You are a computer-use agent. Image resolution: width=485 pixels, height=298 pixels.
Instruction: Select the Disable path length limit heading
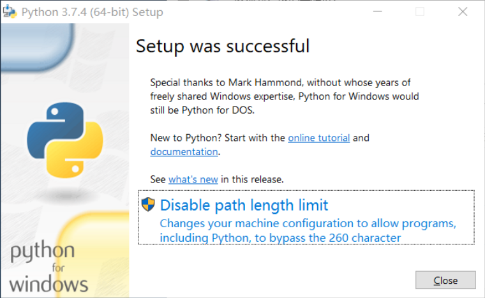(x=244, y=205)
